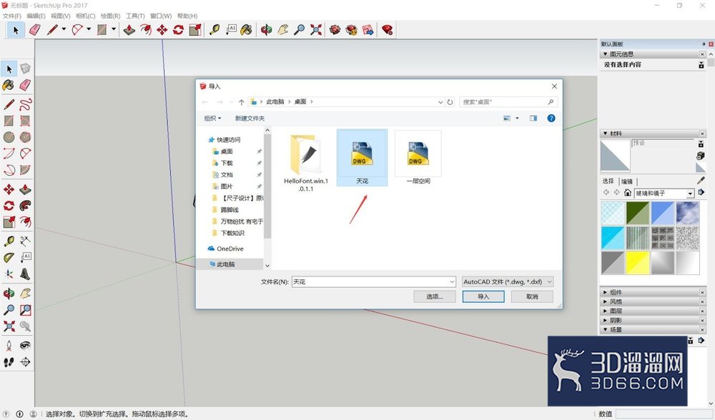Activate the Offset tool in the top toolbar
Viewport: 715px width, 420px height.
point(146,30)
